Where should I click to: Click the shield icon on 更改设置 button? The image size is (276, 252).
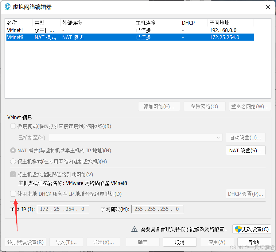(238, 229)
